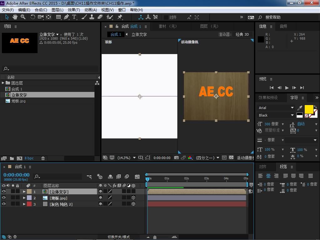Select the Horizontal Type tool
The width and height of the screenshot is (320, 240).
click(74, 17)
